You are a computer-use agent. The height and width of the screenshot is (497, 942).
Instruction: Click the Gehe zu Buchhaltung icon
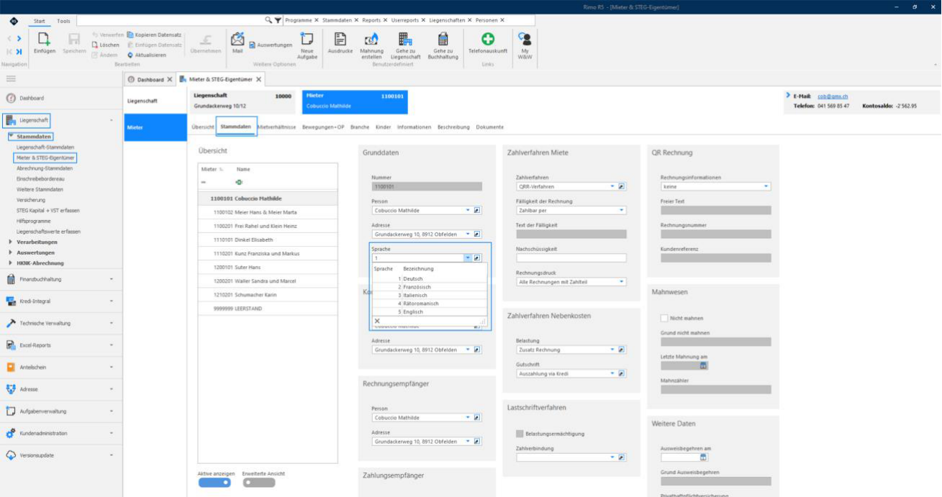[x=443, y=39]
